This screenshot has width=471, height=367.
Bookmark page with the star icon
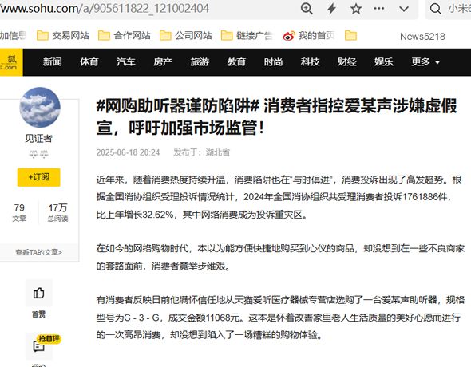click(x=356, y=9)
